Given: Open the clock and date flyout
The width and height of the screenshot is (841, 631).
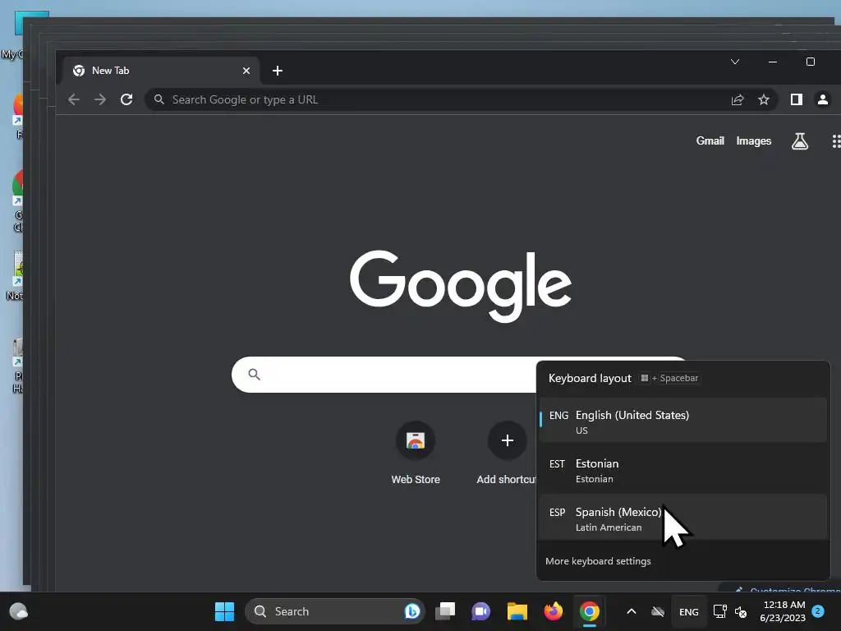Looking at the screenshot, I should (783, 611).
